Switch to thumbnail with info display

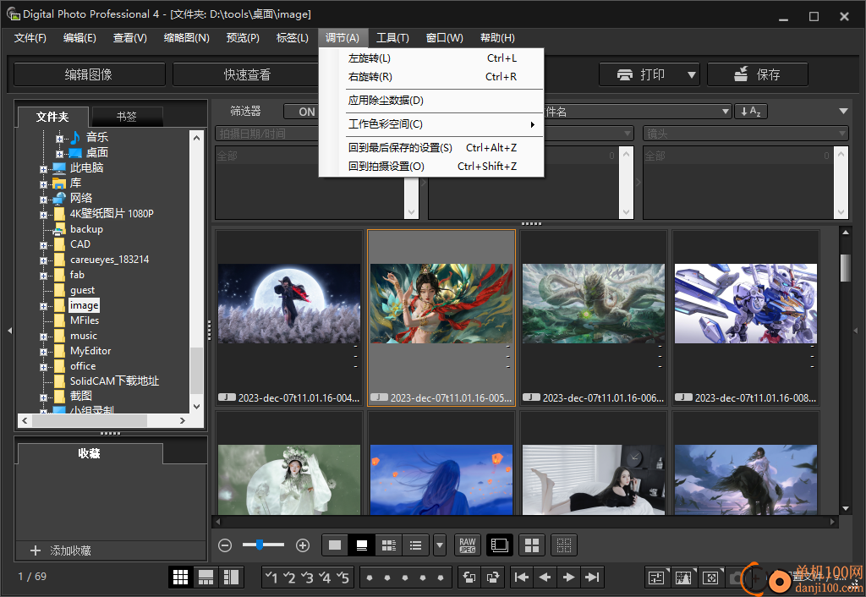point(389,545)
